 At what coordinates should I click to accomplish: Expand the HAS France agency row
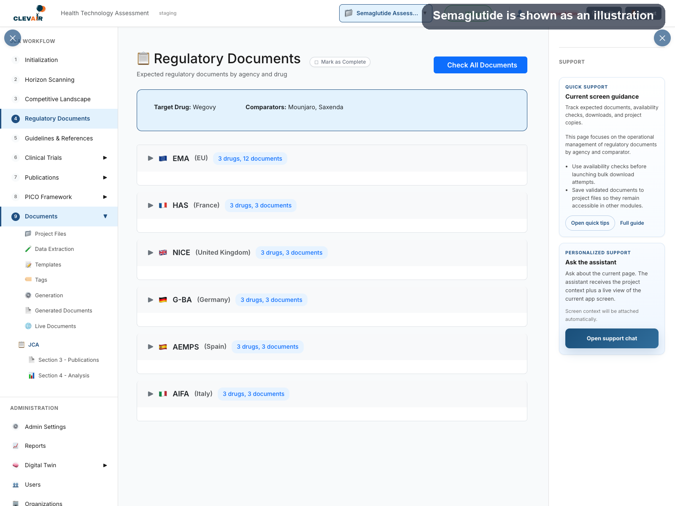click(151, 205)
